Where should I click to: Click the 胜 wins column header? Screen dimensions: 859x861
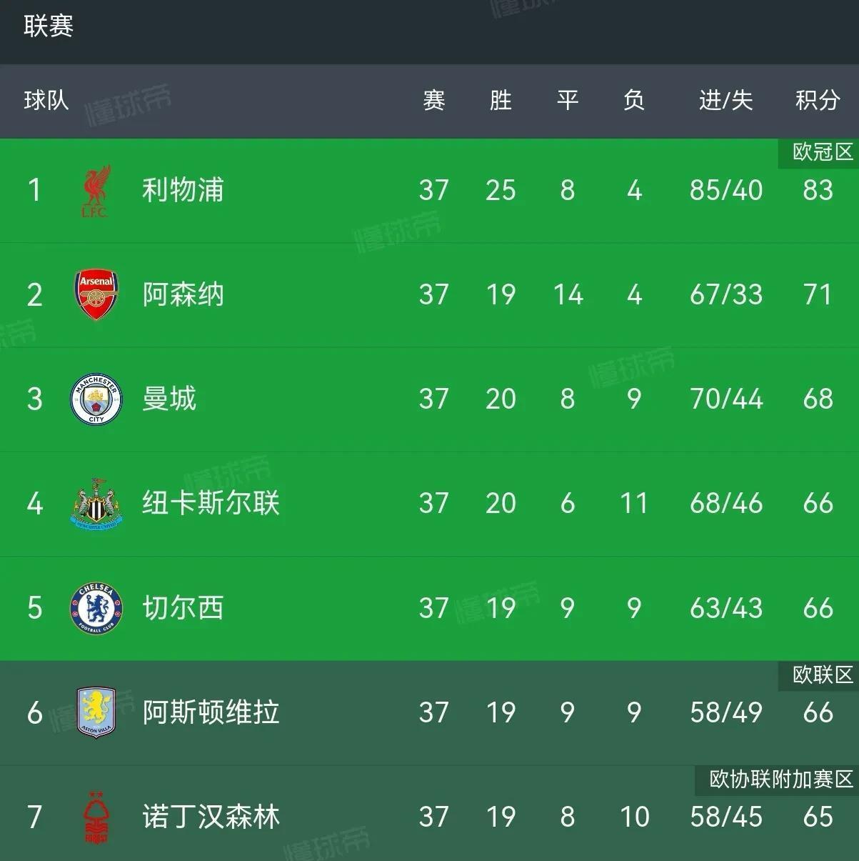[501, 100]
